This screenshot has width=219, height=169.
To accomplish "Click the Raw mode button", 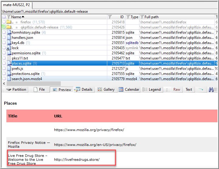I will click(177, 90).
